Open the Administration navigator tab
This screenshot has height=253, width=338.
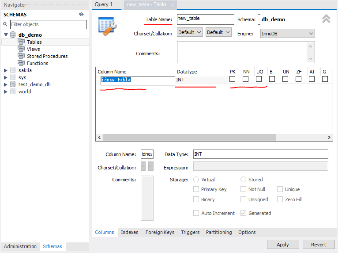click(20, 246)
